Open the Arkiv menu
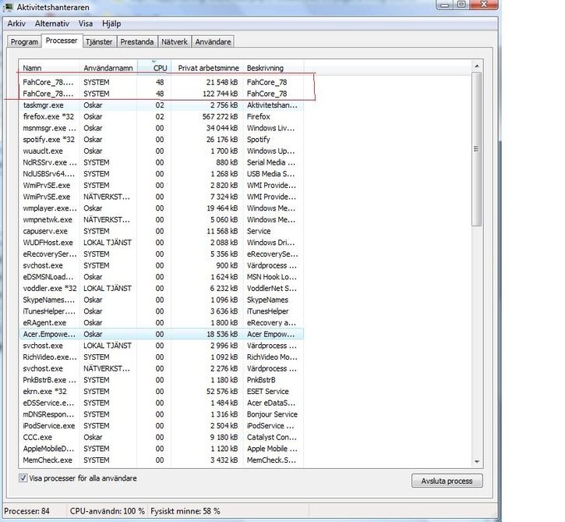The width and height of the screenshot is (565, 522). (x=16, y=23)
